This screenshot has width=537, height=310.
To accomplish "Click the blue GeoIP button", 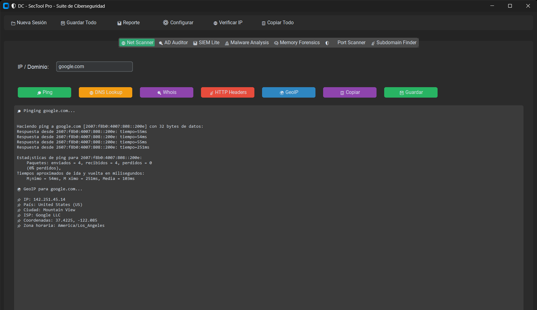I will (x=289, y=92).
